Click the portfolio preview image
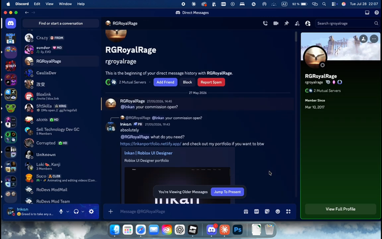 click(x=177, y=185)
